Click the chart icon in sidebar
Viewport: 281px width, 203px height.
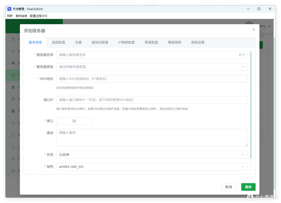[x=13, y=111]
